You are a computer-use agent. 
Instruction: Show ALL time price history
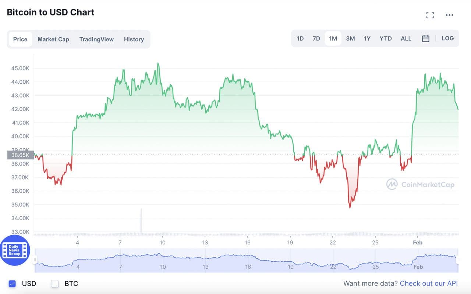(x=406, y=39)
